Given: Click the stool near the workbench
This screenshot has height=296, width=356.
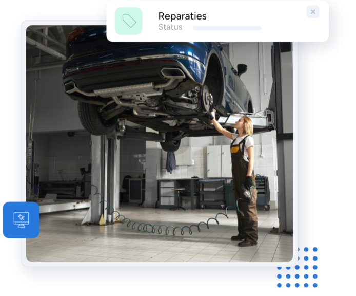Looking at the screenshot, I should click(179, 198).
